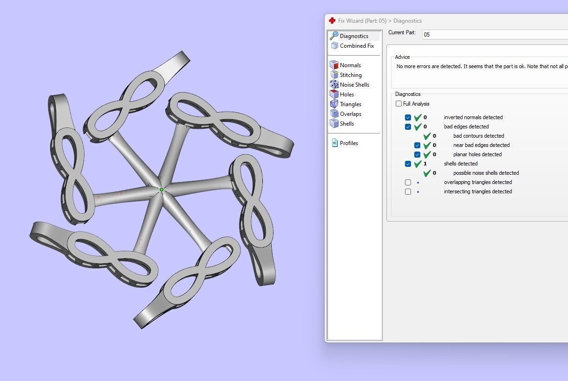Click green checkmark for bad edges detected
The image size is (568, 381).
click(x=418, y=127)
